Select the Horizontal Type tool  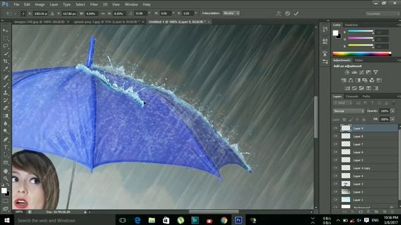6,147
